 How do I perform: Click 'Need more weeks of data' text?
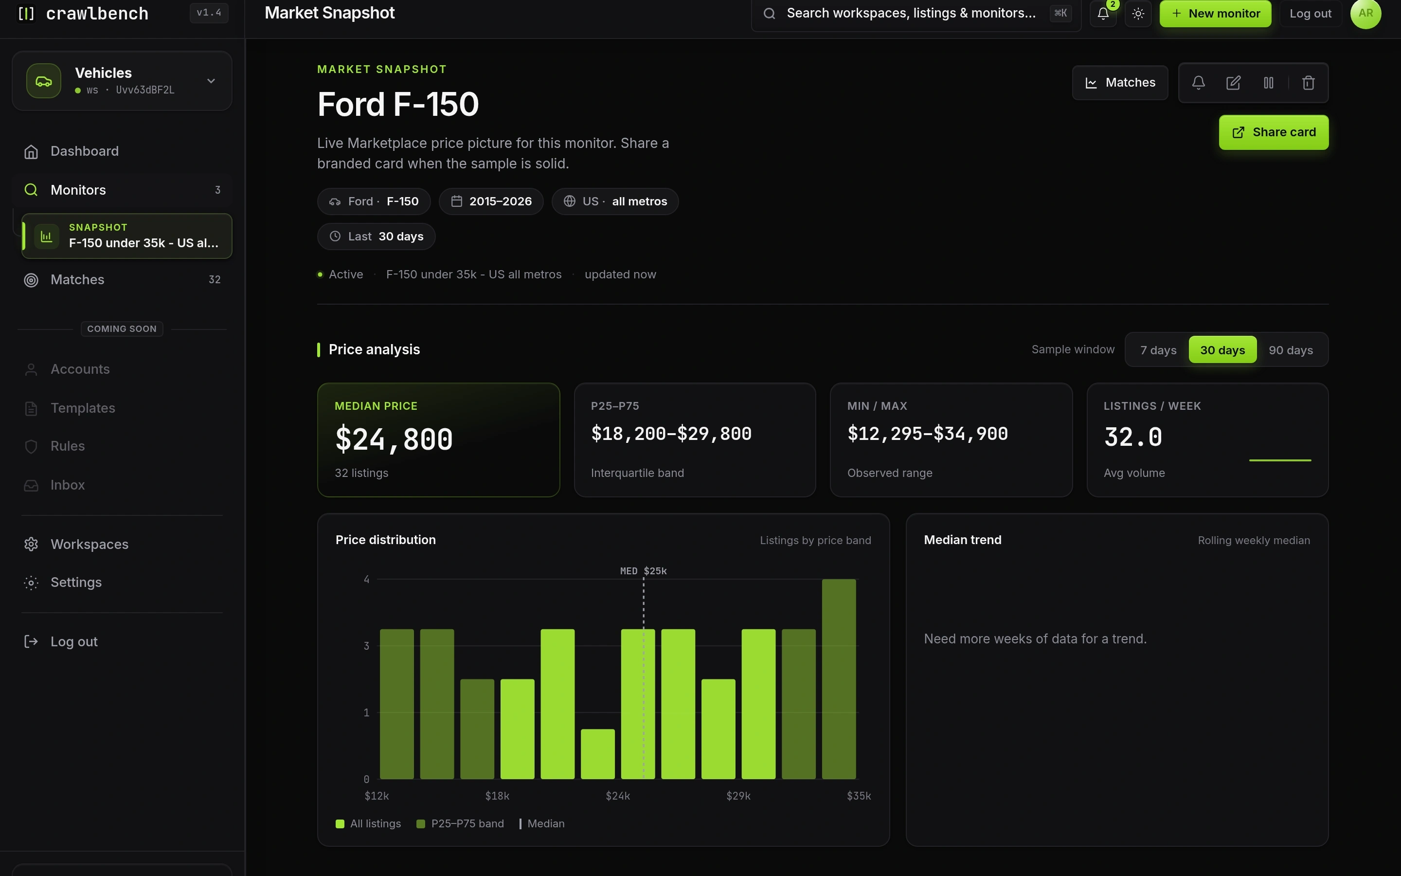pyautogui.click(x=1035, y=639)
